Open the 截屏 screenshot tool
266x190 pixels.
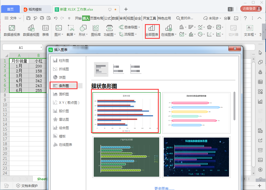click(x=71, y=31)
